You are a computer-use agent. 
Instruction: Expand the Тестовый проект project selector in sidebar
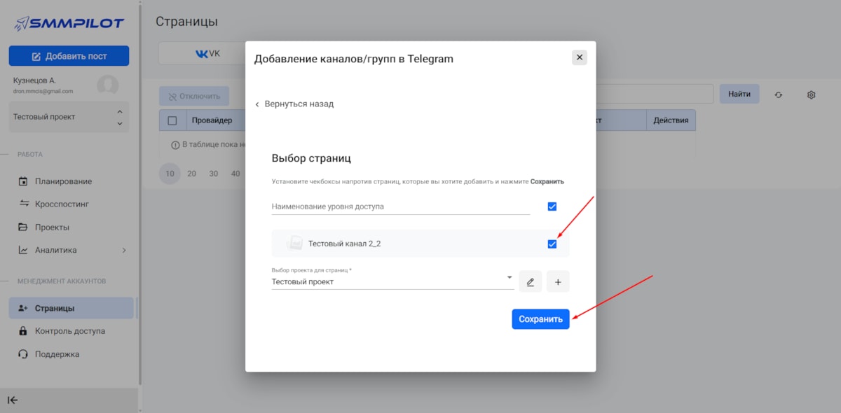coord(69,117)
